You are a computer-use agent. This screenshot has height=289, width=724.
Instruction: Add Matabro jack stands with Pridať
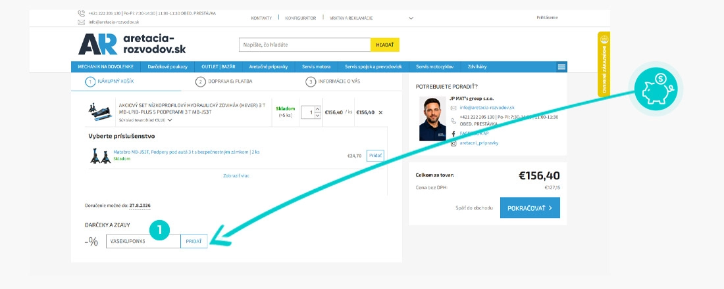[x=375, y=156]
